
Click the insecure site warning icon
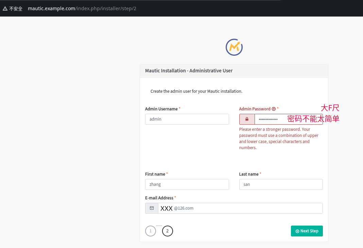tap(5, 8)
